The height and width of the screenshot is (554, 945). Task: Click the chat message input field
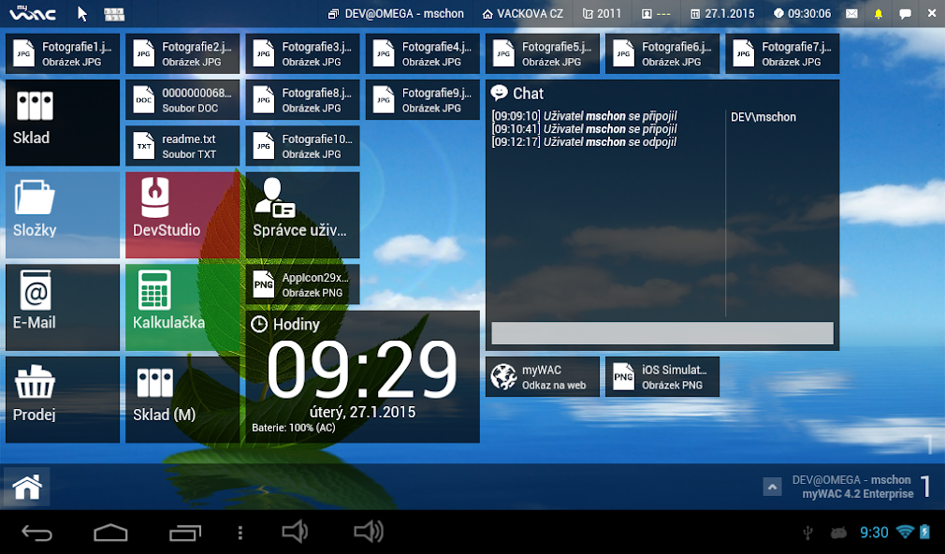pyautogui.click(x=662, y=333)
